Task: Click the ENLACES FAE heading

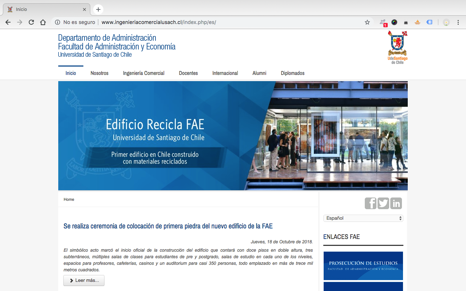Action: (341, 237)
